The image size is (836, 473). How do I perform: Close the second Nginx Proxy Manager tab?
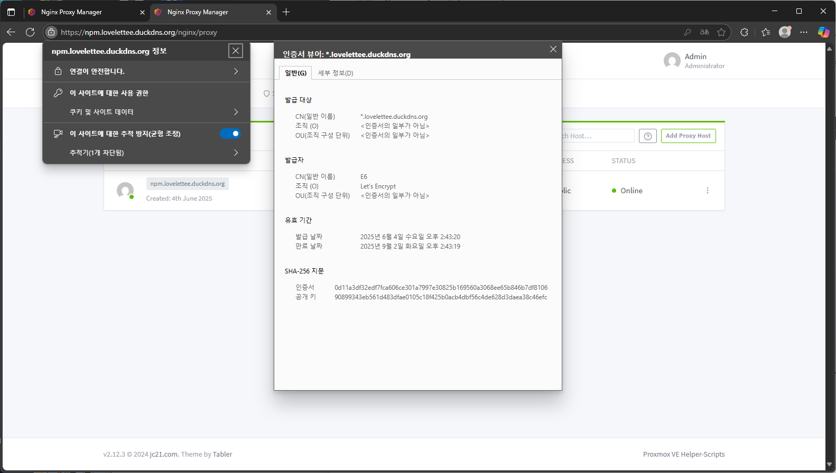tap(268, 12)
